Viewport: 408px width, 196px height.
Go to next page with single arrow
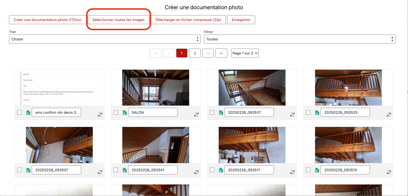[x=208, y=53]
